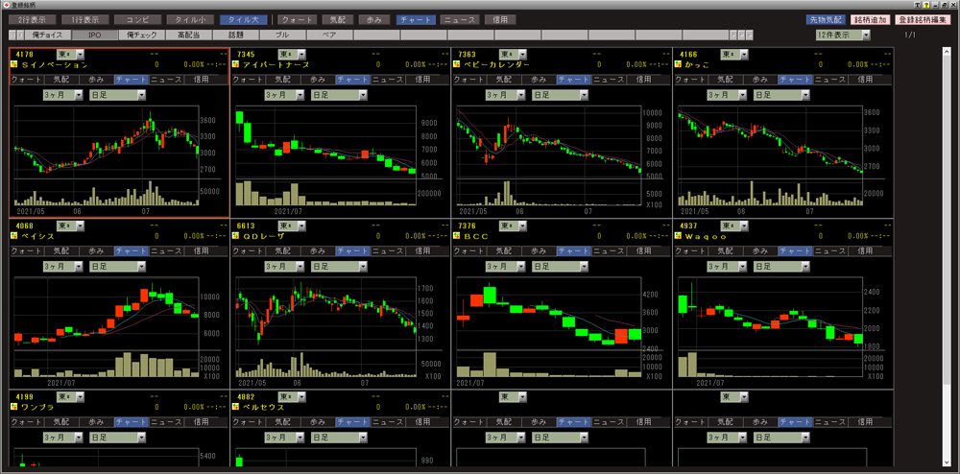960x474 pixels.
Task: Click the icon next to かっこ stock name
Action: [x=681, y=64]
